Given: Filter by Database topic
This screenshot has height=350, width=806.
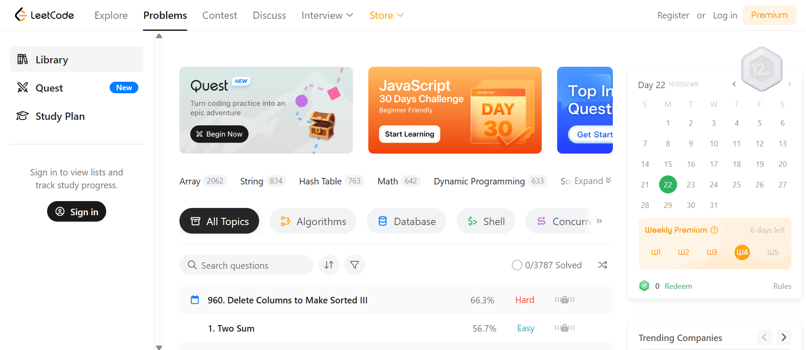Looking at the screenshot, I should tap(406, 221).
